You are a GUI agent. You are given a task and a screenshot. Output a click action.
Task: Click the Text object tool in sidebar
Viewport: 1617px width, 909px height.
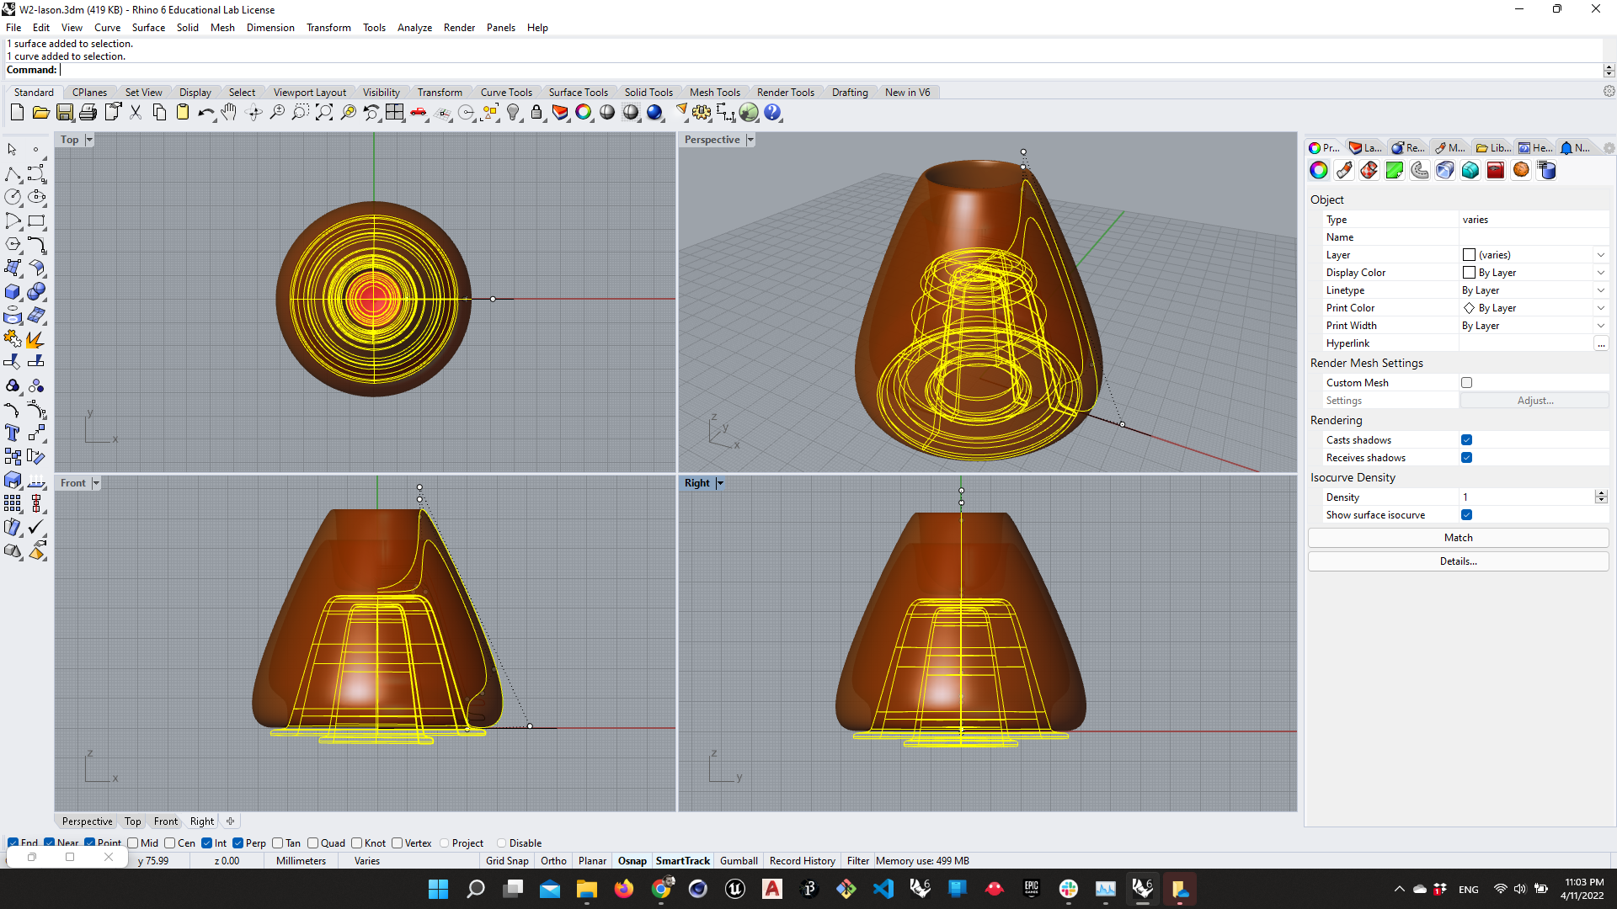[x=13, y=433]
